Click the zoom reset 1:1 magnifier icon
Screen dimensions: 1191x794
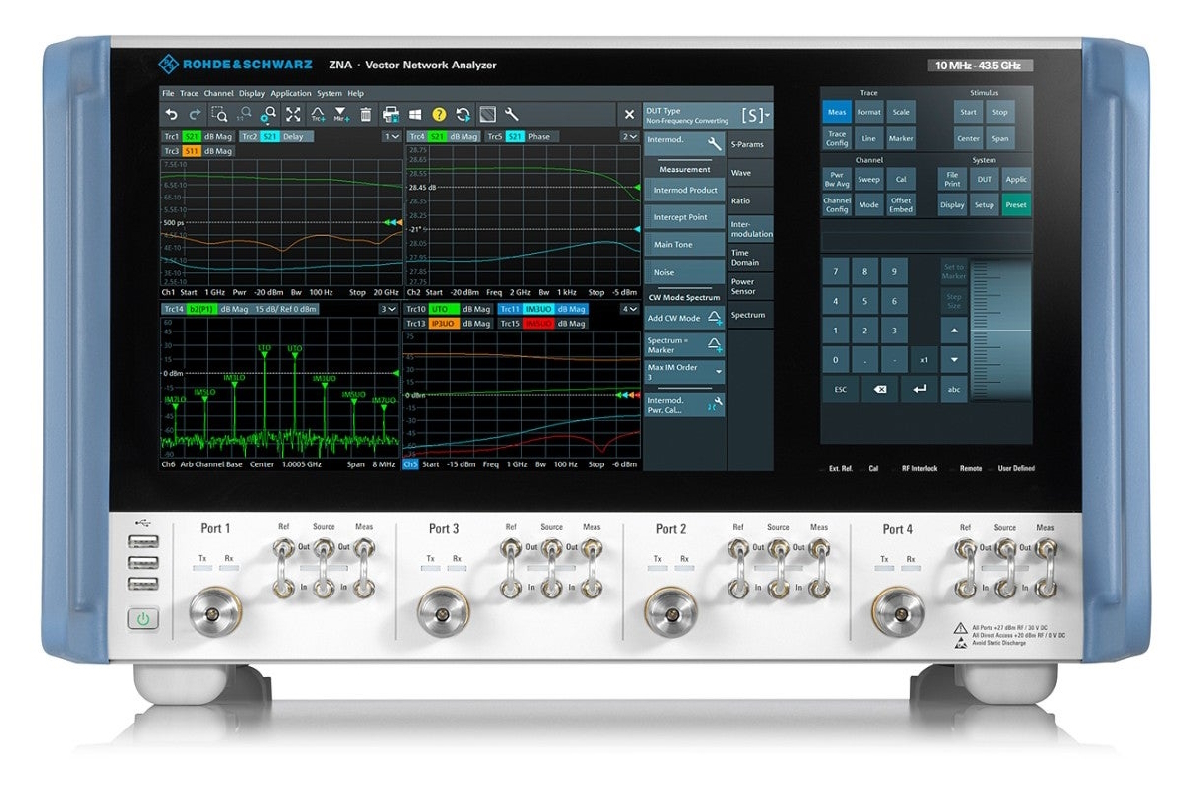[244, 114]
